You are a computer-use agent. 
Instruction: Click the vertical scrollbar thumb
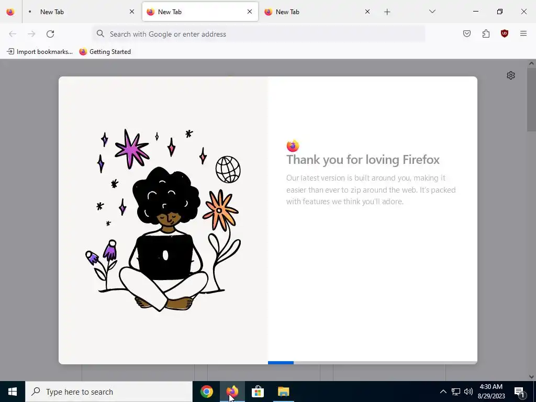[x=532, y=99]
